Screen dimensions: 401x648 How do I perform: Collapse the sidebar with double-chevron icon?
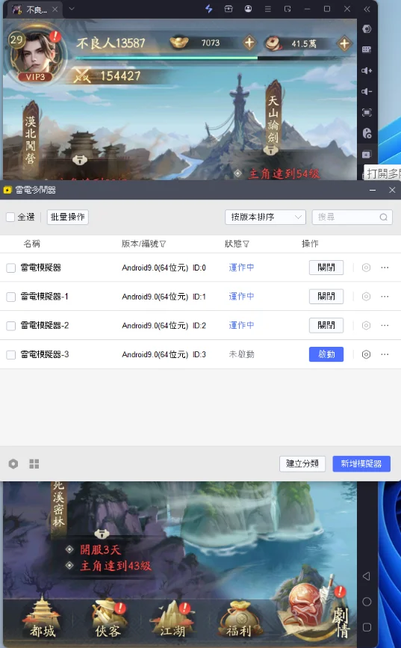[x=367, y=9]
